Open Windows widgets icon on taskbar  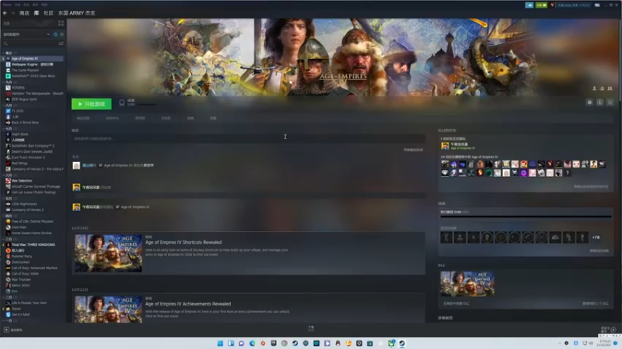[231, 344]
